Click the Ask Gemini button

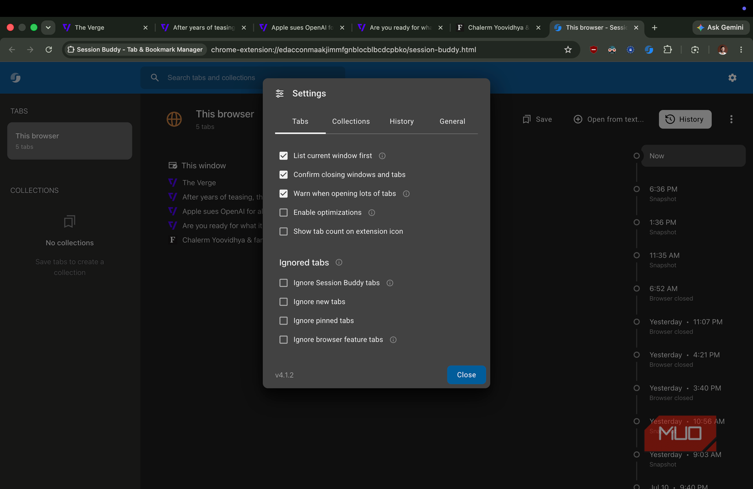[720, 27]
